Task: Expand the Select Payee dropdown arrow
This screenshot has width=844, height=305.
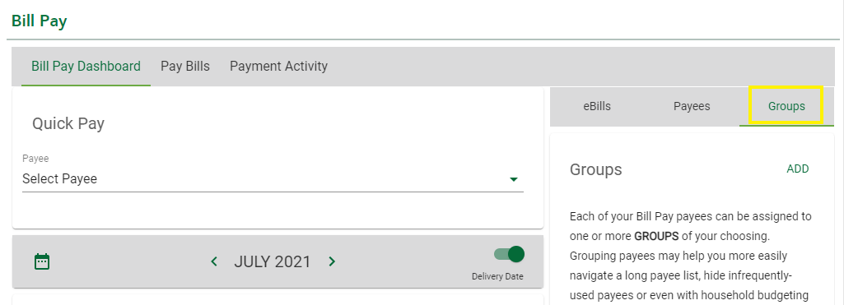Action: click(x=514, y=179)
